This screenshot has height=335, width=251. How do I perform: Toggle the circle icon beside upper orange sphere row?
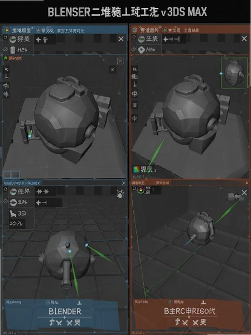click(134, 37)
